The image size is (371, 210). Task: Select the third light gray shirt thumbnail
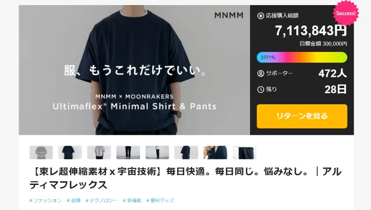pyautogui.click(x=99, y=153)
